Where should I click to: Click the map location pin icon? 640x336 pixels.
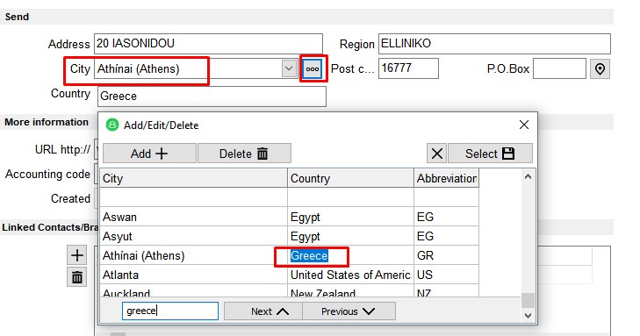(x=600, y=69)
